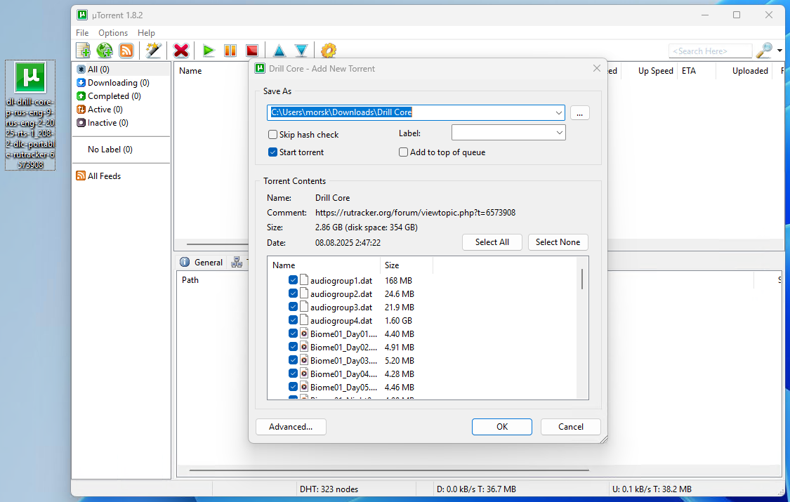
Task: Click the video file icon of Biome01_Day01
Action: click(x=304, y=333)
